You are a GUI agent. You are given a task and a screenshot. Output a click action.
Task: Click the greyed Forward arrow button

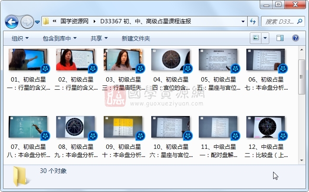pos(27,22)
